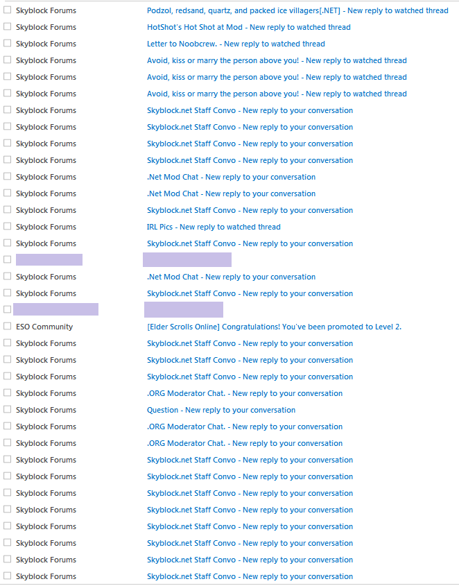
Task: Click Skyblock Forums sender on the Podzol email row
Action: click(x=46, y=10)
